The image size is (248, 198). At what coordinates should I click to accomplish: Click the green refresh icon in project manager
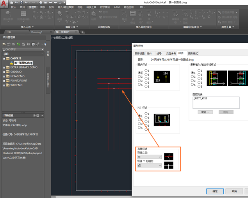(x=18, y=44)
